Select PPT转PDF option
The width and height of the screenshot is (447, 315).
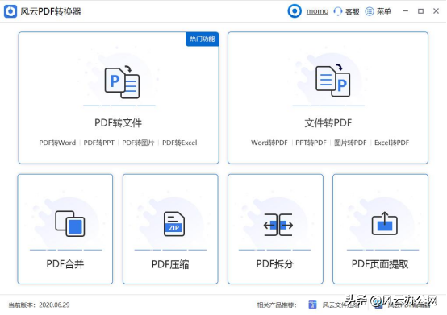point(311,143)
